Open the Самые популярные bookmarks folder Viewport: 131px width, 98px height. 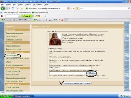click(8, 13)
